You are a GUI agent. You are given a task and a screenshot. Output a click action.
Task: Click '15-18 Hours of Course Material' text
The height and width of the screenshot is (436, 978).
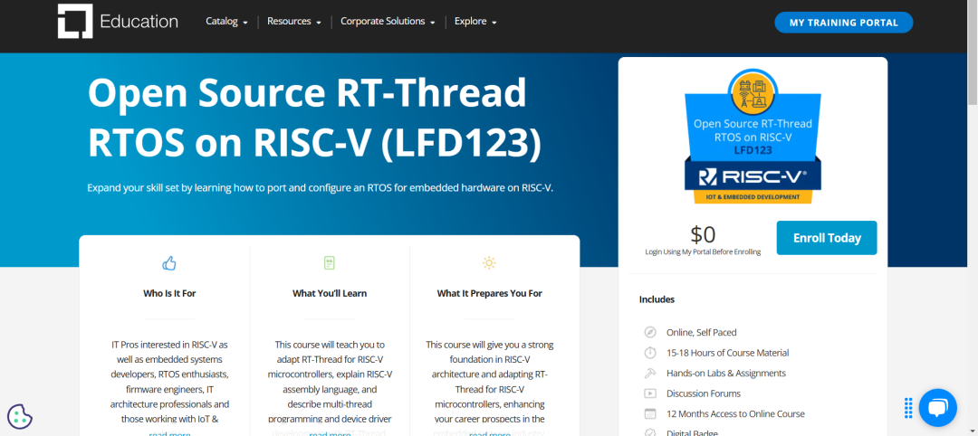(727, 353)
